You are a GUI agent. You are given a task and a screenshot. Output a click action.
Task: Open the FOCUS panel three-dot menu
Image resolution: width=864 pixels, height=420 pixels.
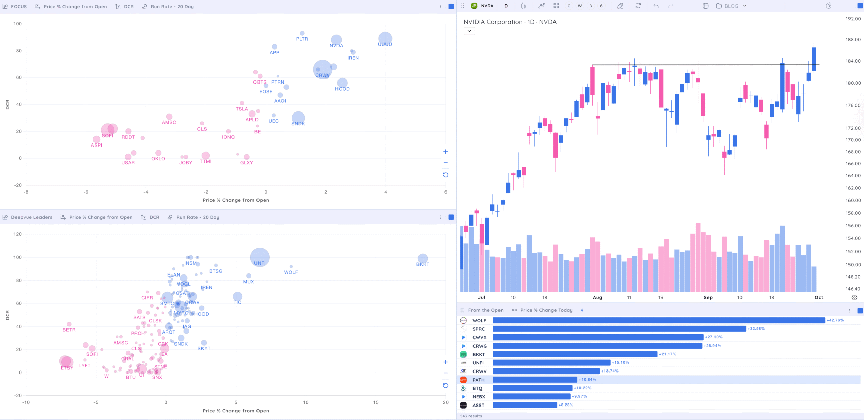[440, 7]
